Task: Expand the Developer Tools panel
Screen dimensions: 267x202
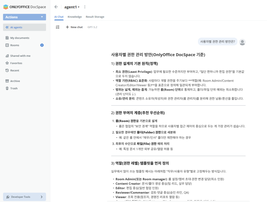Action: pos(25,197)
